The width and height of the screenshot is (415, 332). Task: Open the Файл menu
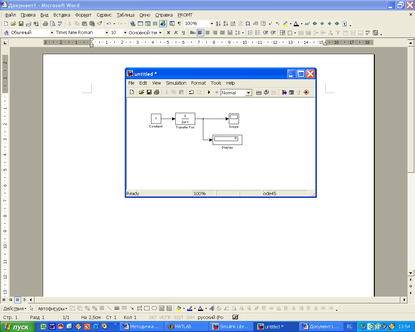[10, 15]
